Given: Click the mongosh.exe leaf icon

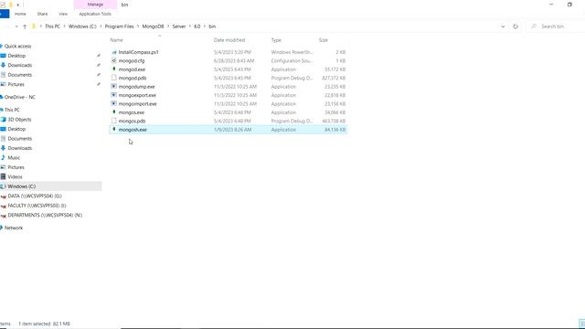Looking at the screenshot, I should click(114, 129).
